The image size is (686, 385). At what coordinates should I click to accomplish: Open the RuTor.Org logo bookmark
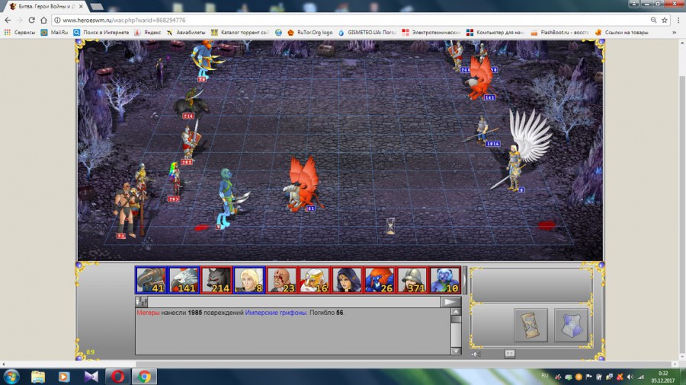pos(309,32)
